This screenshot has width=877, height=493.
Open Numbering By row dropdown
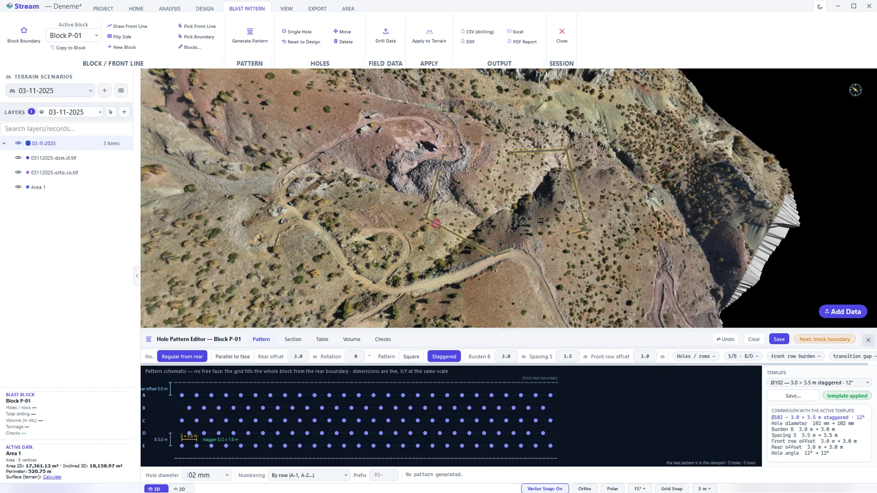pyautogui.click(x=309, y=475)
